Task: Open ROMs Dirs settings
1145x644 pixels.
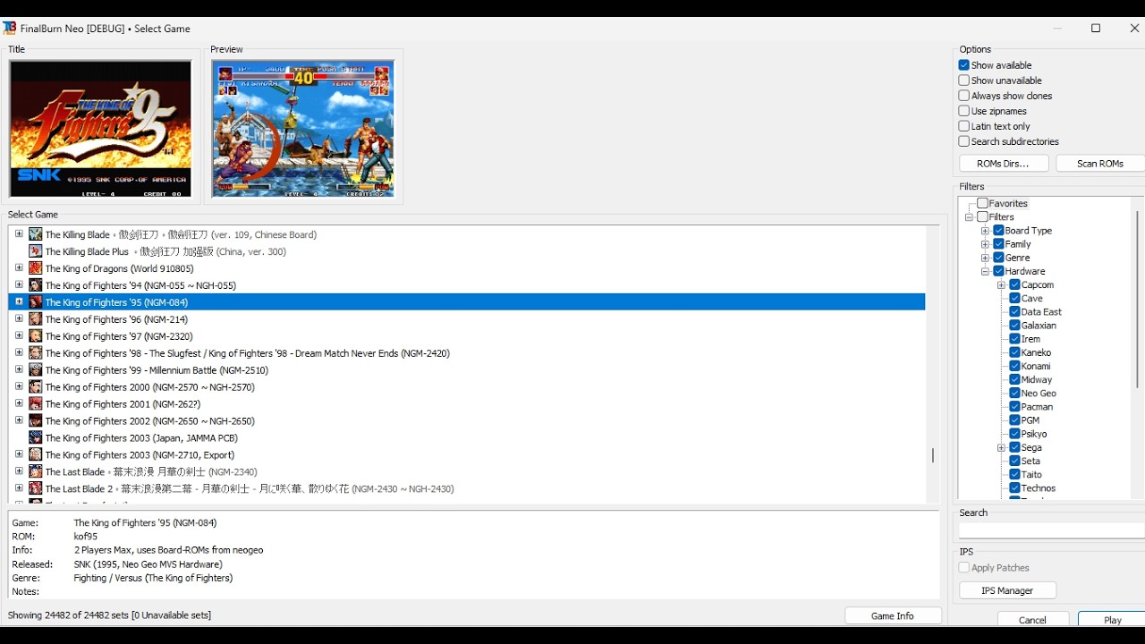Action: [x=1004, y=164]
